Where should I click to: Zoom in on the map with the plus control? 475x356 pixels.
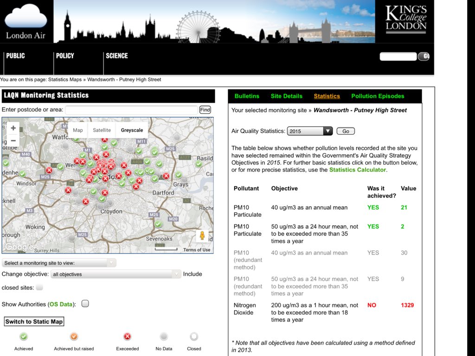coord(13,127)
